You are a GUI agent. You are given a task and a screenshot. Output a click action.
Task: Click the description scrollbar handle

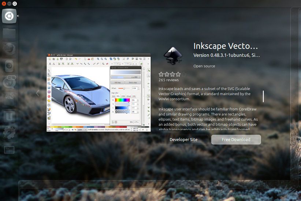(263, 96)
